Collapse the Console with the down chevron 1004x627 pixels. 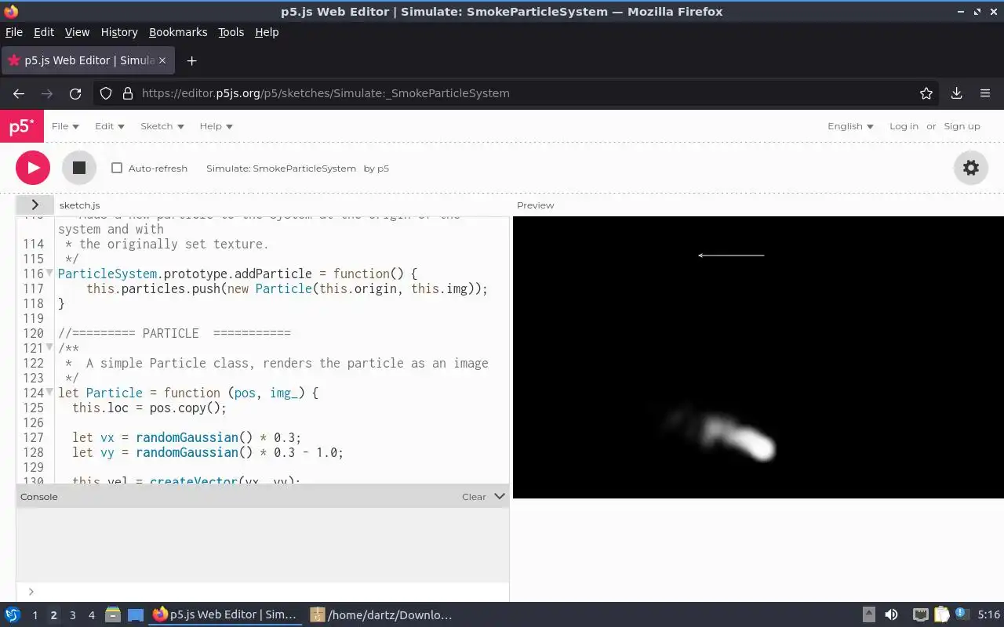point(500,496)
